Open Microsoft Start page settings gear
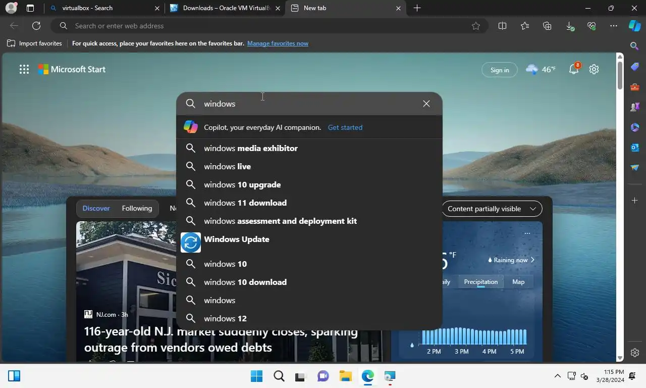The height and width of the screenshot is (388, 646). pyautogui.click(x=594, y=69)
